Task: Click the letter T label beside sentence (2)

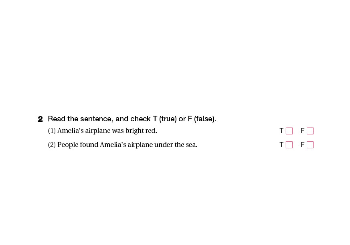Action: pyautogui.click(x=281, y=145)
